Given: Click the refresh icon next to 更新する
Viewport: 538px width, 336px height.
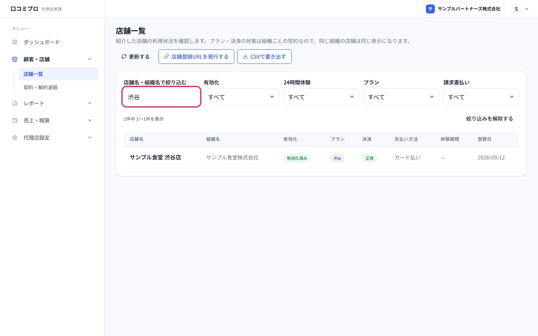Looking at the screenshot, I should [124, 57].
